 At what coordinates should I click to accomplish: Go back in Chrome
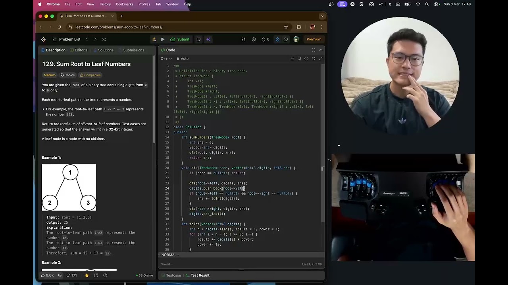(41, 27)
